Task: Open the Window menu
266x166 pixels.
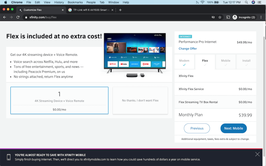Action: click(x=114, y=2)
